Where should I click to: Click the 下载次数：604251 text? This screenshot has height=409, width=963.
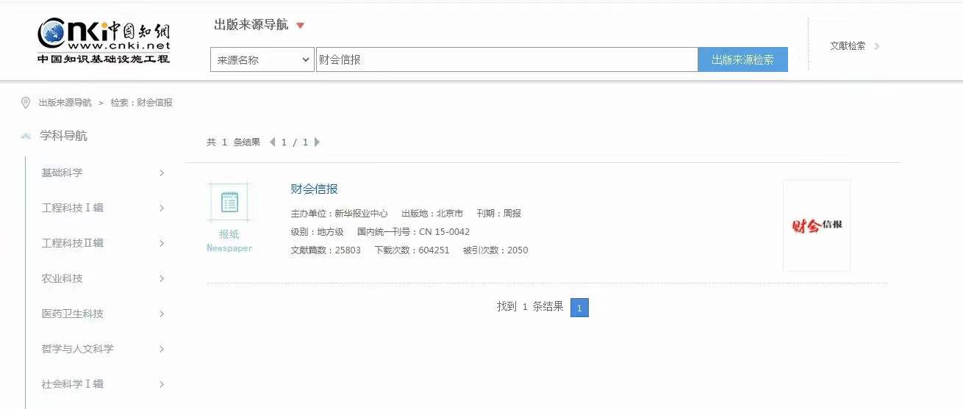pos(412,250)
